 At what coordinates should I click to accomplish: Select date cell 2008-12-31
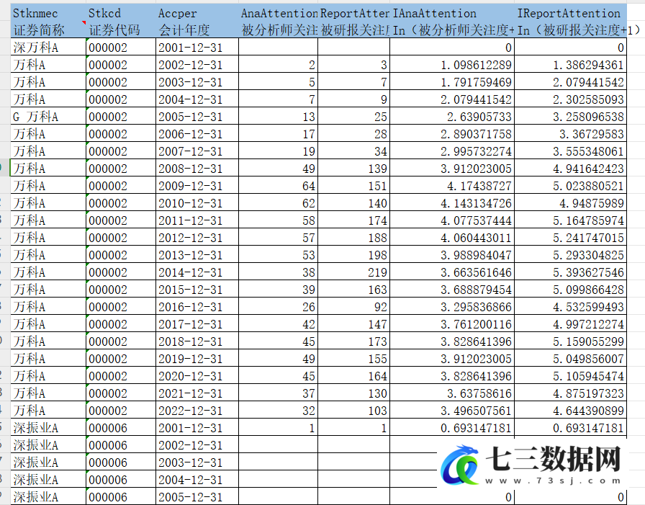click(197, 169)
